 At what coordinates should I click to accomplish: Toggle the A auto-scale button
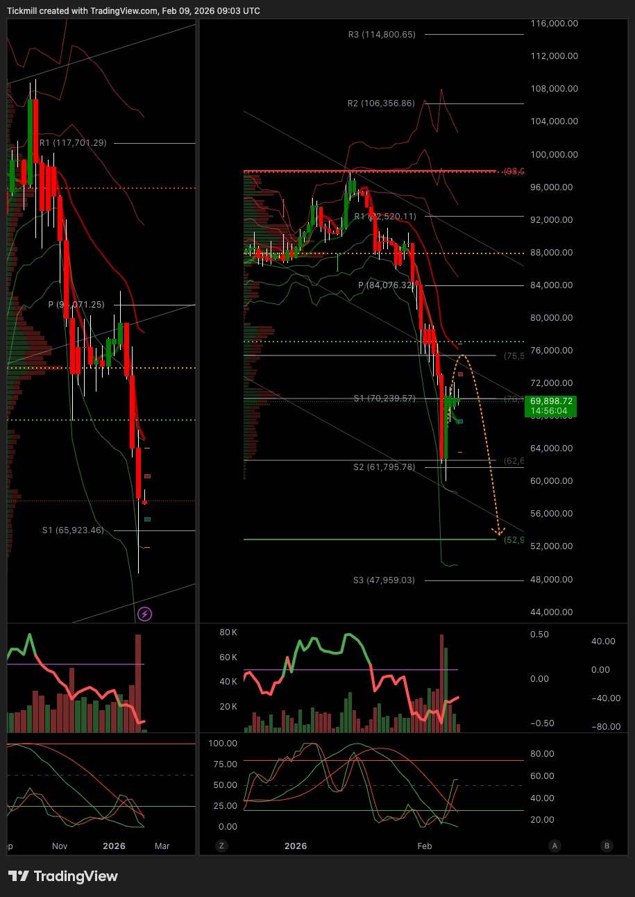coord(554,846)
